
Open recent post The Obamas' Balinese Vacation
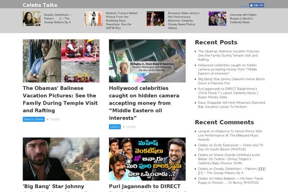229,55
